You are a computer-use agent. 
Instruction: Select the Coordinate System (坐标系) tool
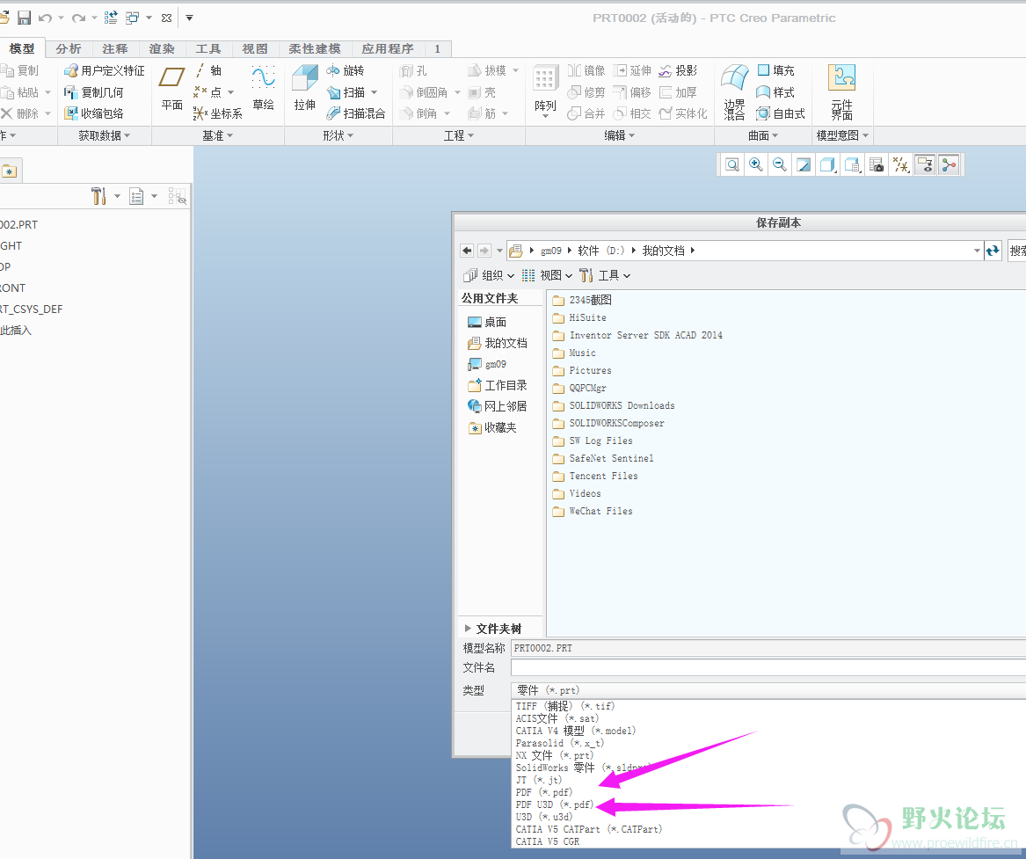[x=218, y=113]
